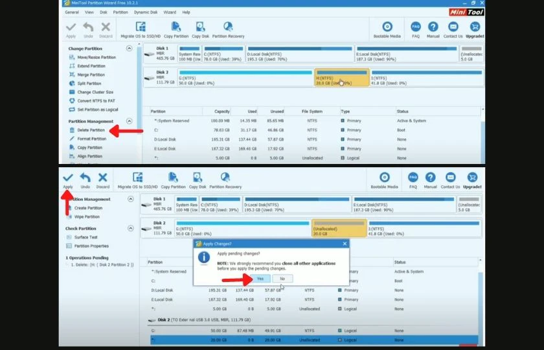Open Bootable Media in the toolbar below the menu bar
The width and height of the screenshot is (544, 350).
(x=387, y=30)
